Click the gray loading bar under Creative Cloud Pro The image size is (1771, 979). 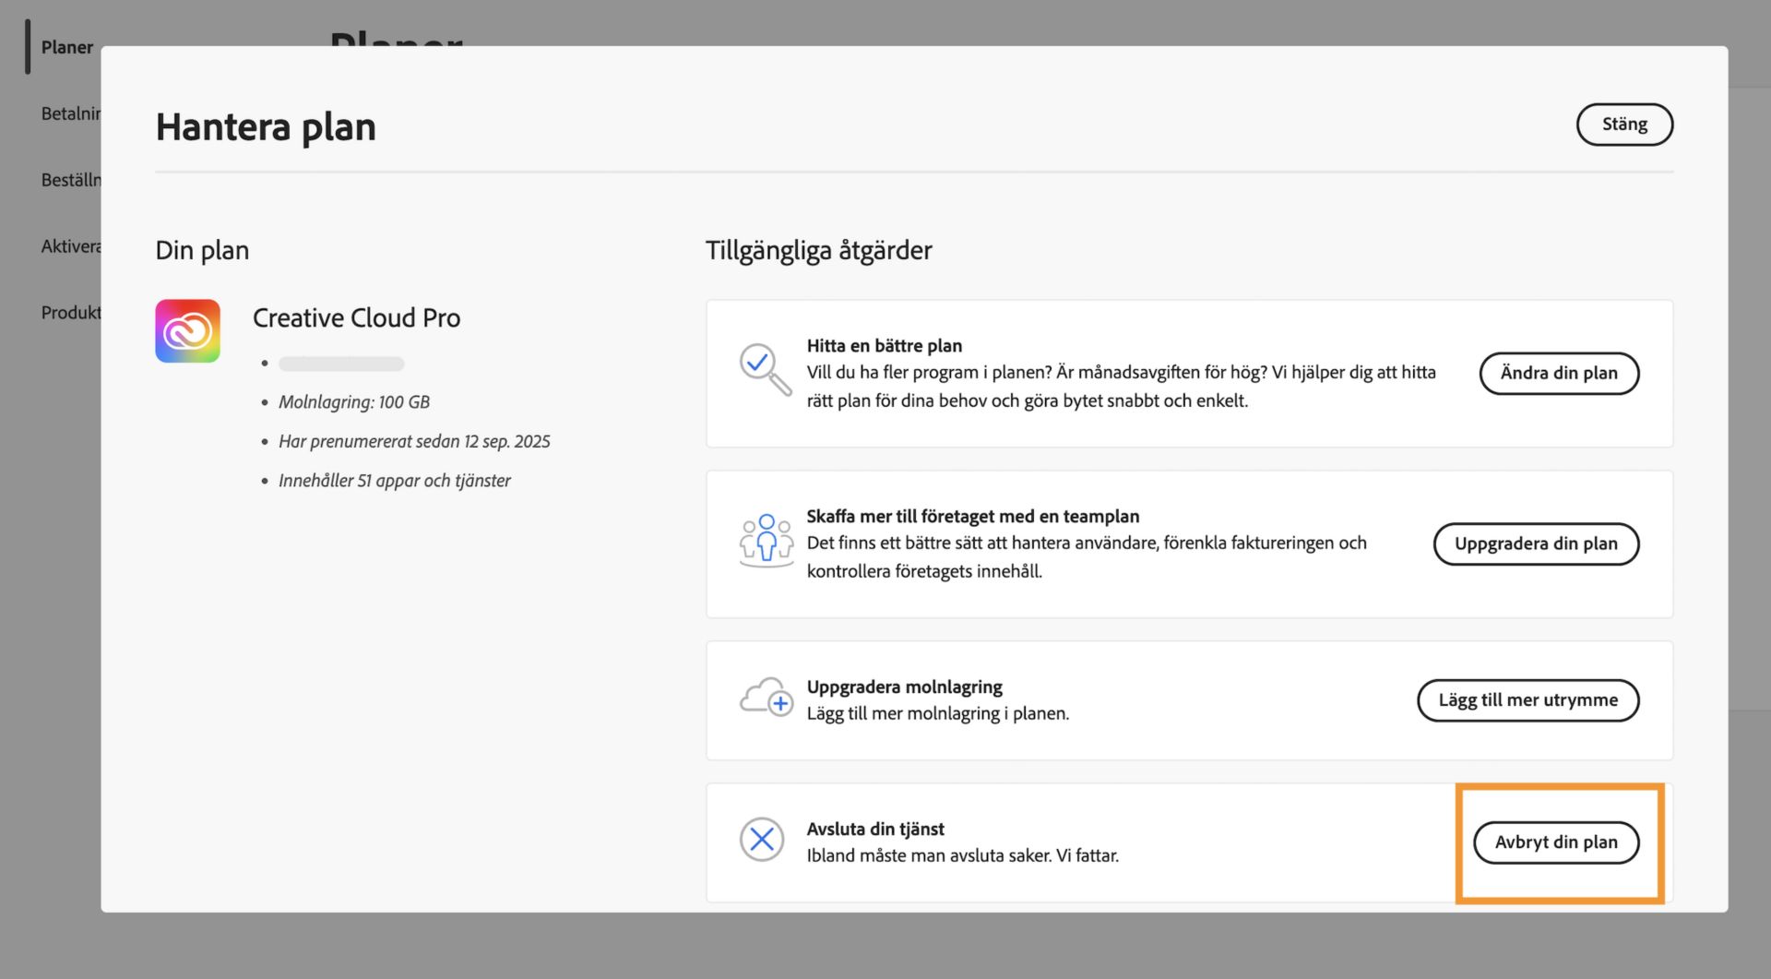tap(340, 364)
